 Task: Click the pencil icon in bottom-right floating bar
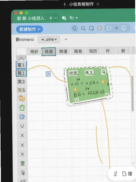point(115,174)
